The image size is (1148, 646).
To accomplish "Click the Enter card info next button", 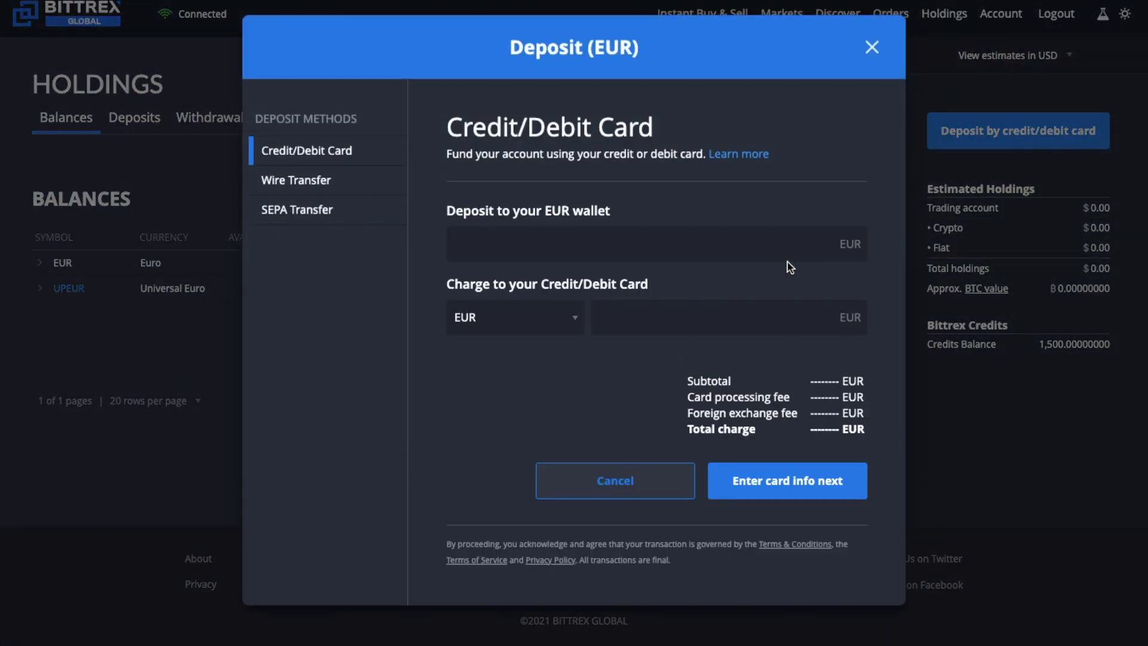I will [787, 480].
